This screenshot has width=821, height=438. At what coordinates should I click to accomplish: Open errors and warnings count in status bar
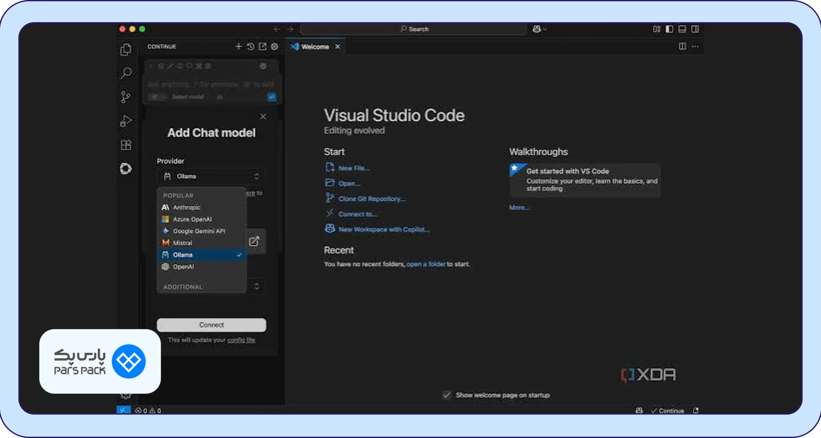148,410
